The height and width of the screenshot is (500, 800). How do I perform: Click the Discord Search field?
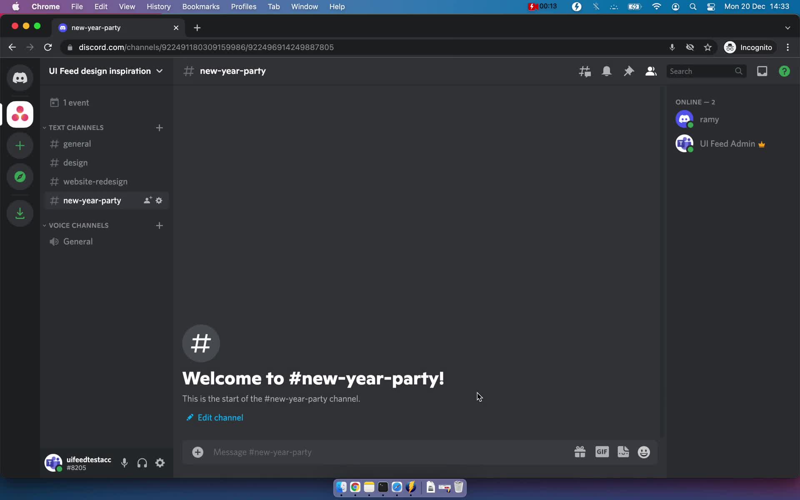tap(706, 71)
